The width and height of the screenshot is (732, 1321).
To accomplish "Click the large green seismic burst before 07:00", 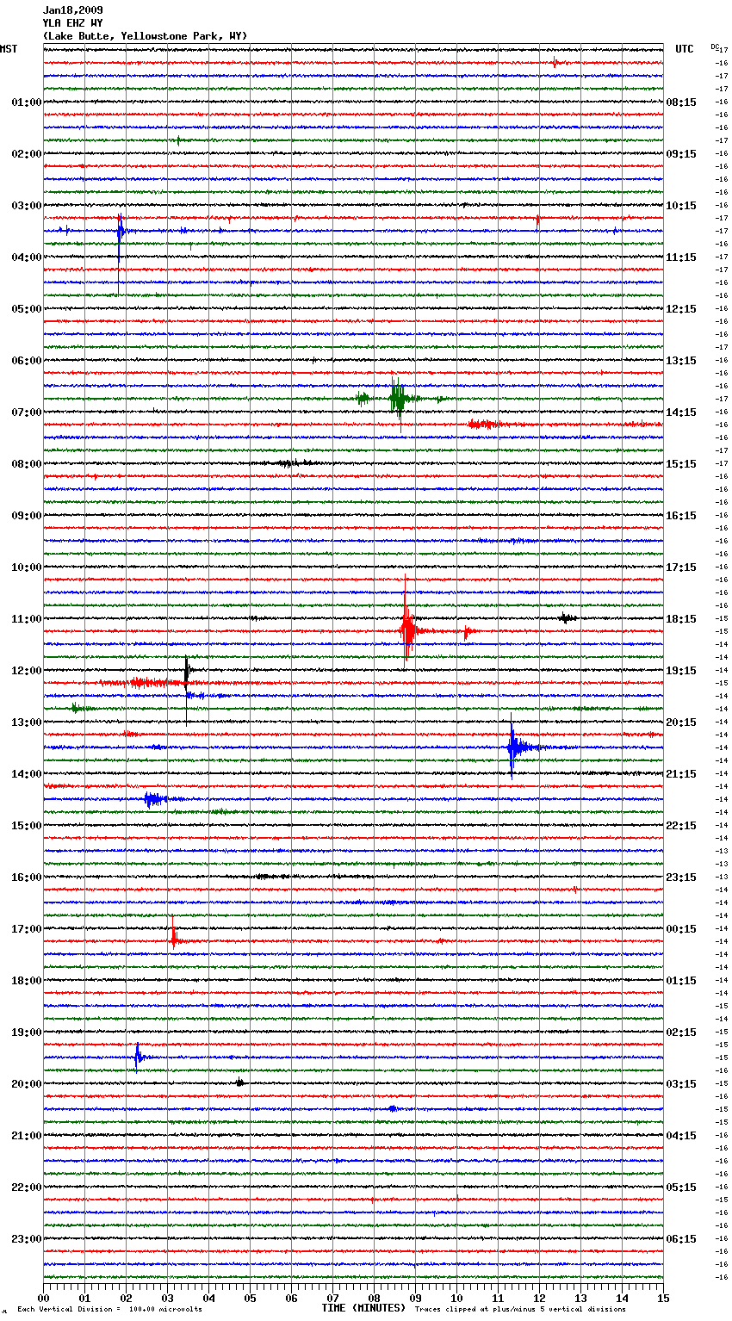I will (x=397, y=399).
